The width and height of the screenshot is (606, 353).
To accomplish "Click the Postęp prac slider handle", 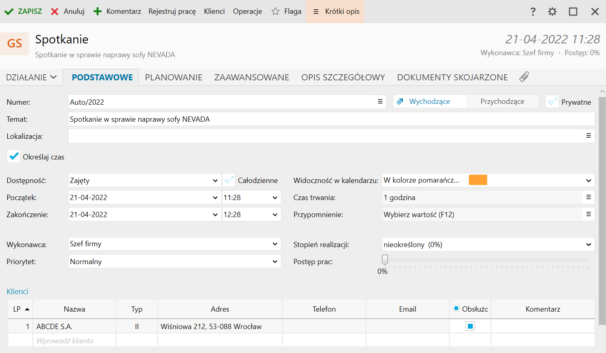I will tap(385, 260).
